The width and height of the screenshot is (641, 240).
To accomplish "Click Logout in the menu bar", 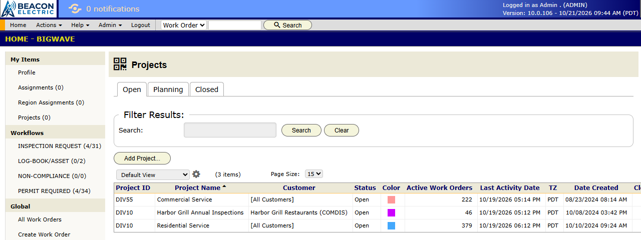I will point(141,25).
